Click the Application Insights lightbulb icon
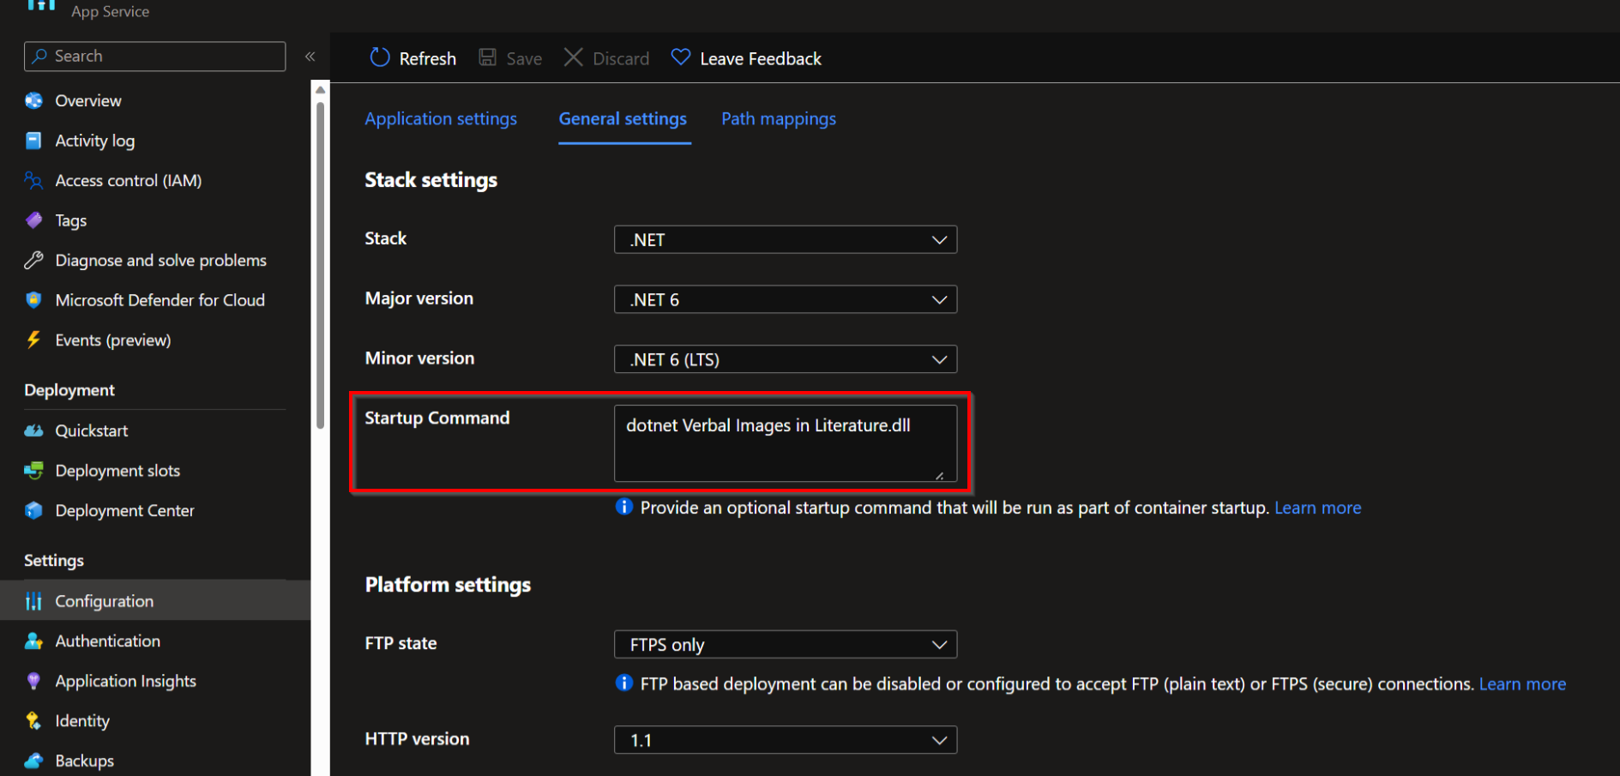The height and width of the screenshot is (776, 1620). click(33, 681)
